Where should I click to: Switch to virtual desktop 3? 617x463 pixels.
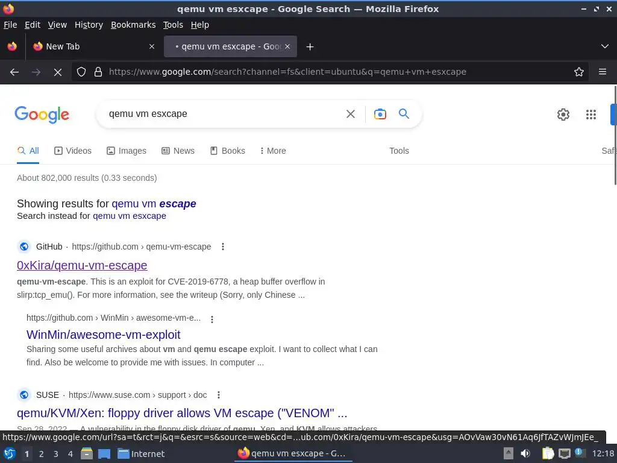tap(56, 454)
